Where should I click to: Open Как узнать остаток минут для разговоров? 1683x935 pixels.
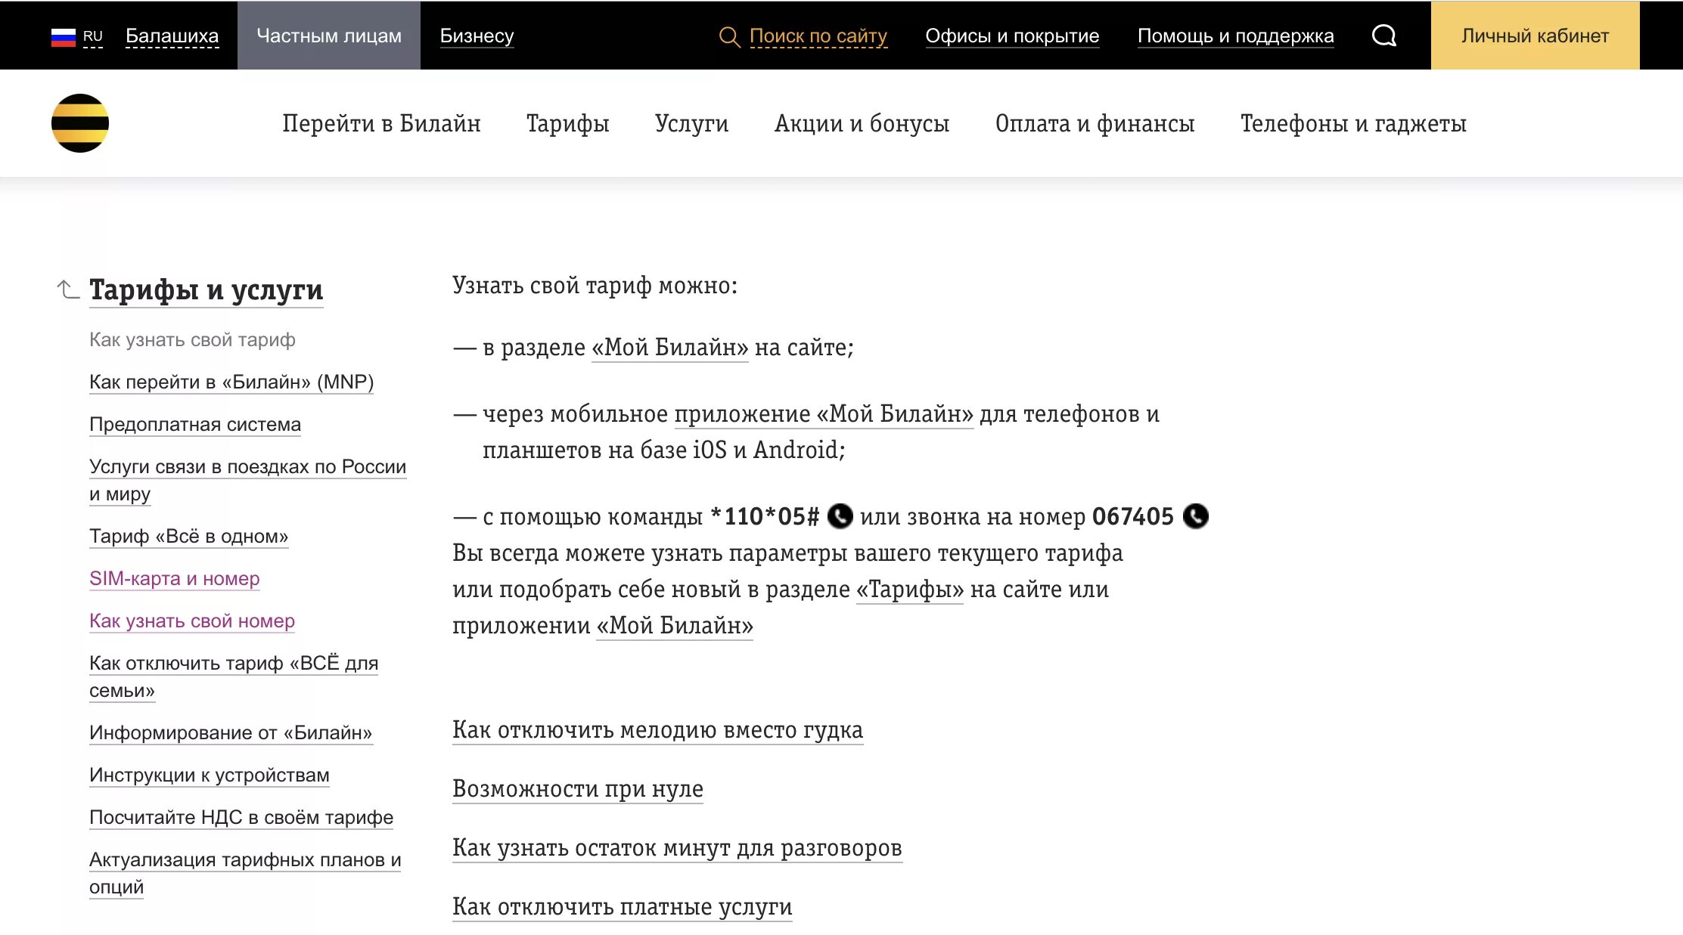coord(677,848)
